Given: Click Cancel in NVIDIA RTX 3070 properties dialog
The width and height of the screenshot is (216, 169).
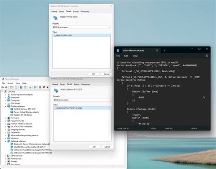Looking at the screenshot, I should coord(107,147).
